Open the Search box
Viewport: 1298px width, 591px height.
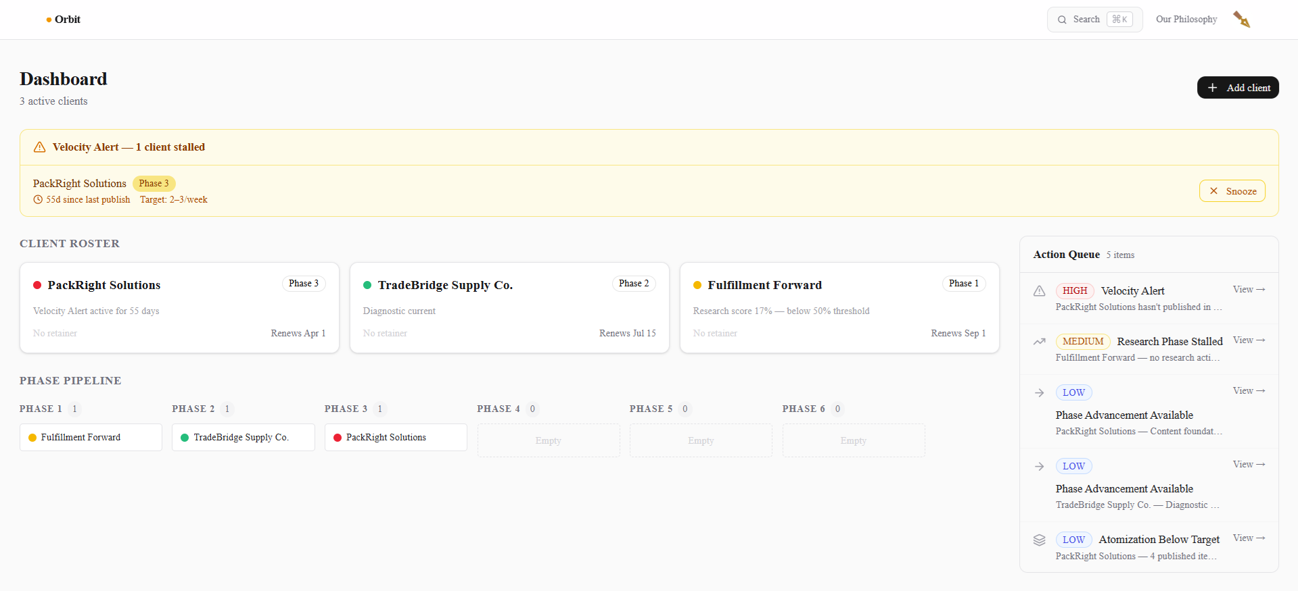[x=1094, y=20]
